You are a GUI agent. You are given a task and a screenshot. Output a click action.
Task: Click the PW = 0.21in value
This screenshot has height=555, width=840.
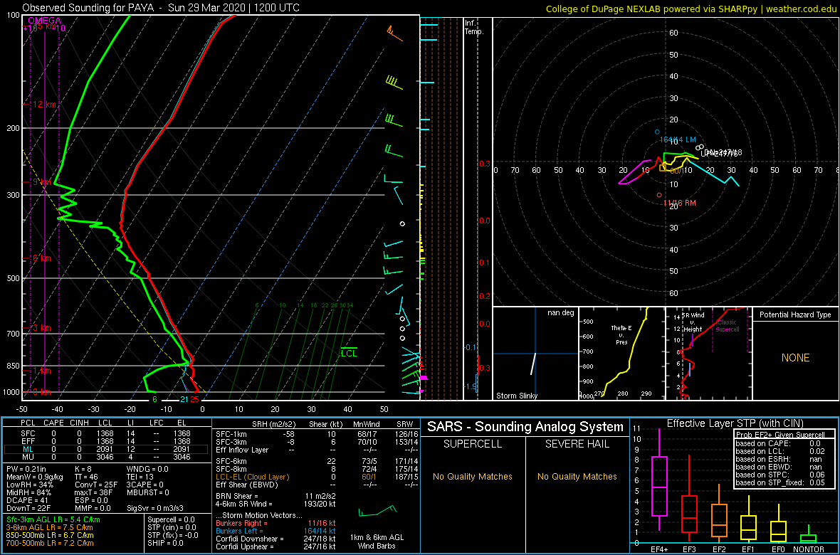(x=27, y=470)
